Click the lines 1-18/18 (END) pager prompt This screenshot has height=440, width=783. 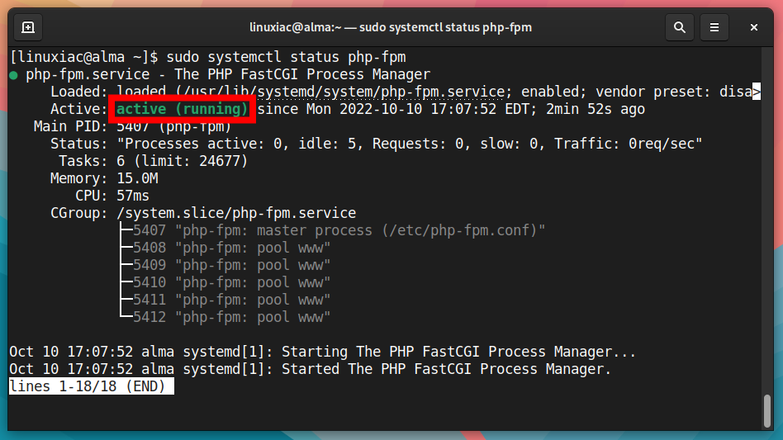[92, 386]
